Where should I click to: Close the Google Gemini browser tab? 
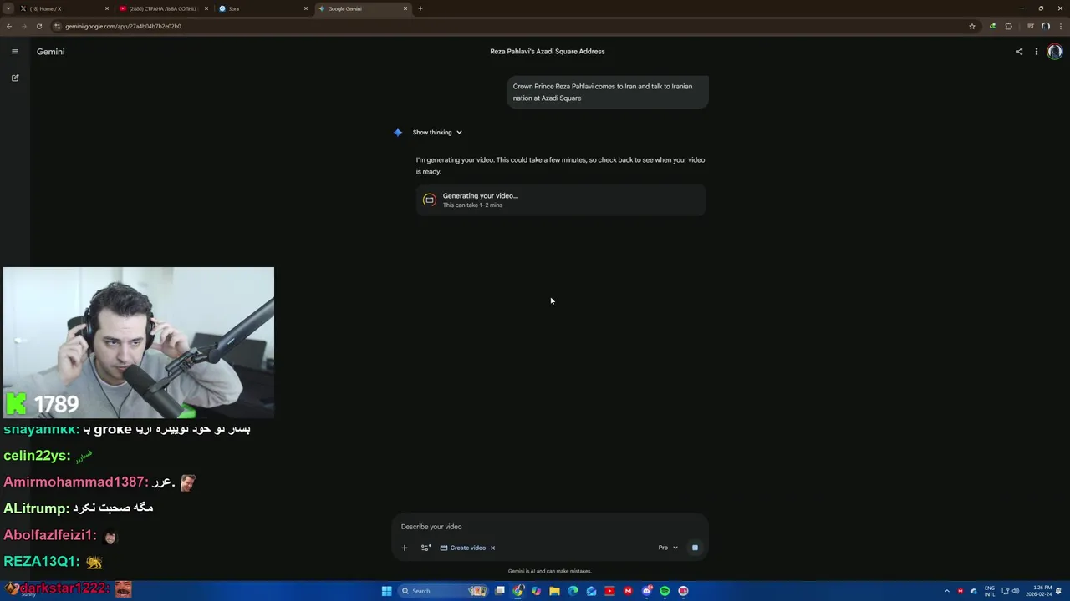tap(405, 8)
